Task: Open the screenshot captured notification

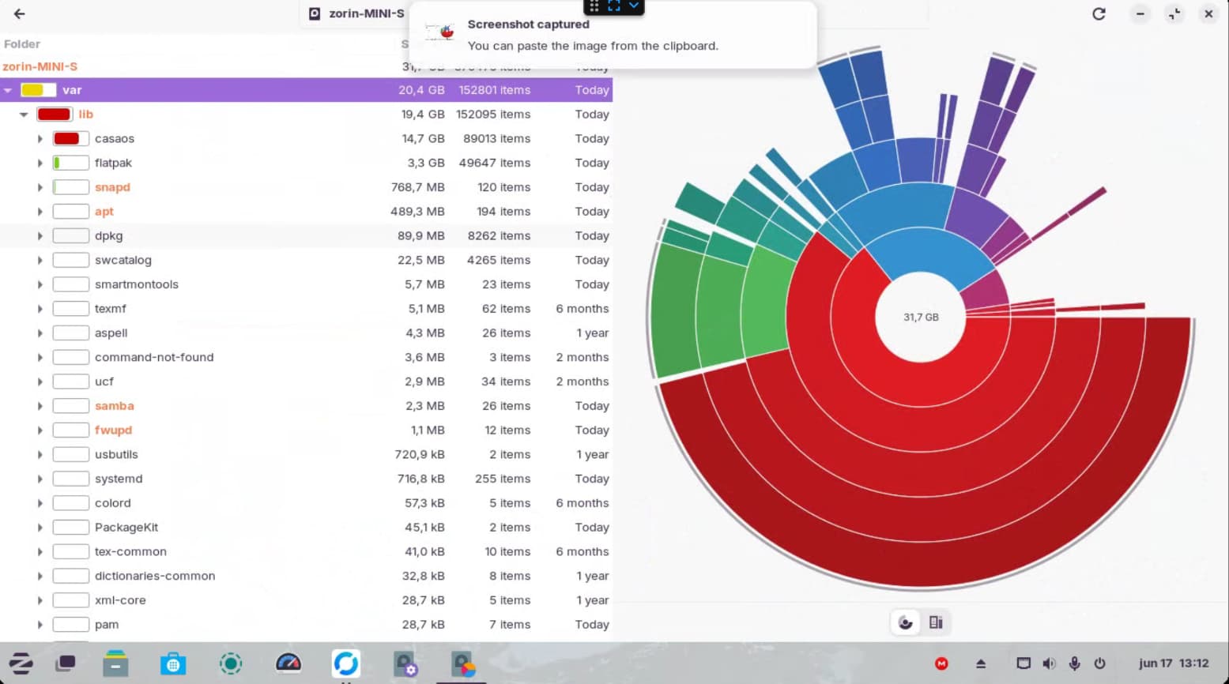Action: click(613, 35)
